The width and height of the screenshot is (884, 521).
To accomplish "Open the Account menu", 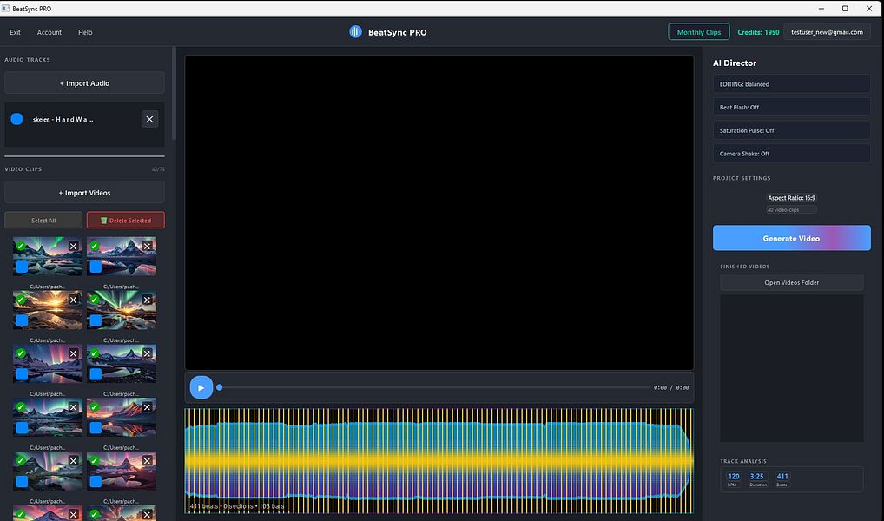I will click(x=49, y=32).
